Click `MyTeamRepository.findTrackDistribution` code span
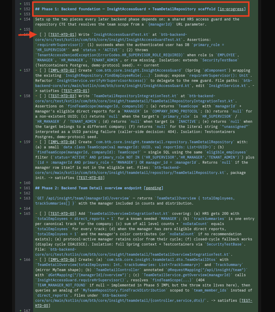Image resolution: width=275 pixels, height=312 pixels. [124, 291]
